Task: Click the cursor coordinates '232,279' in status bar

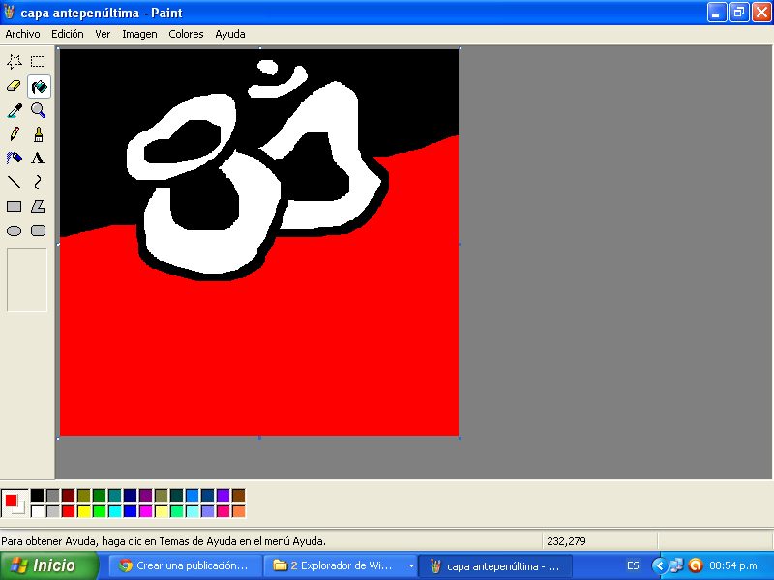Action: [x=566, y=541]
